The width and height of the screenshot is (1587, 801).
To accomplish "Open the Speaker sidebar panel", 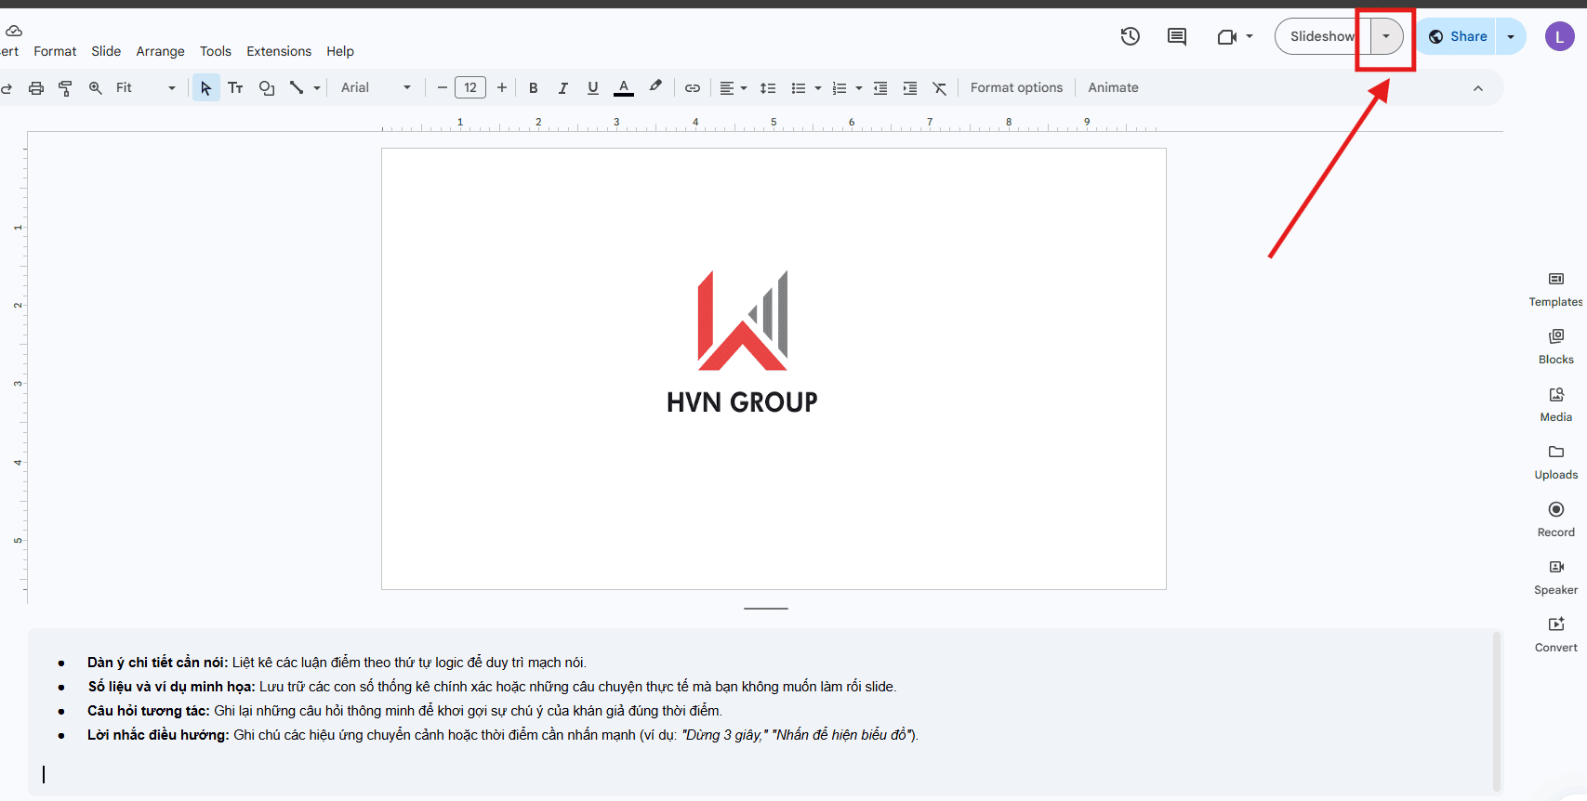I will 1555,577.
